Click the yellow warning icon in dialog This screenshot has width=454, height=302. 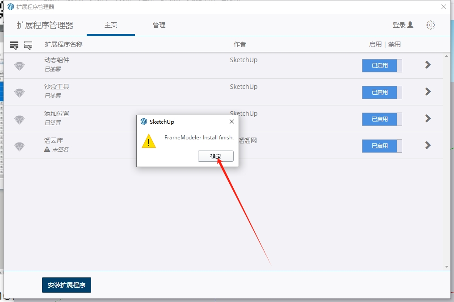(149, 141)
